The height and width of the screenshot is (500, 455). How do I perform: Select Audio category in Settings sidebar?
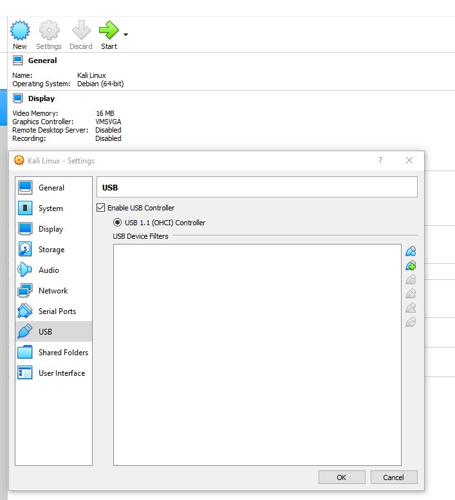53,270
